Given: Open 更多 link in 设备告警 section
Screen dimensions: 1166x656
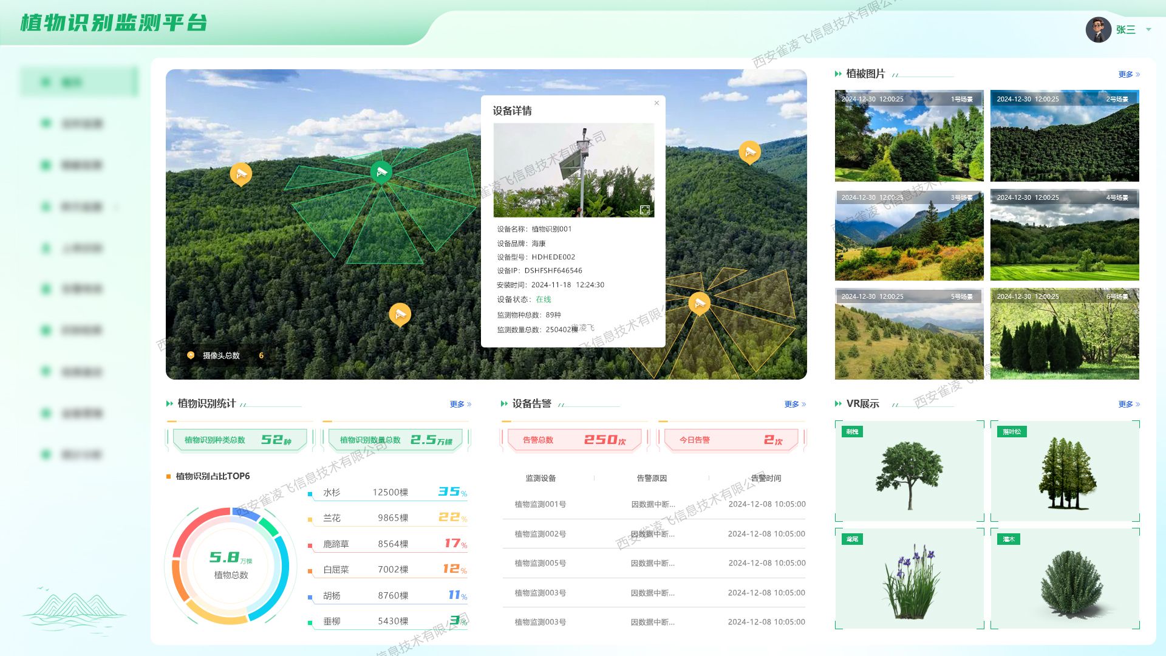Looking at the screenshot, I should coord(794,404).
